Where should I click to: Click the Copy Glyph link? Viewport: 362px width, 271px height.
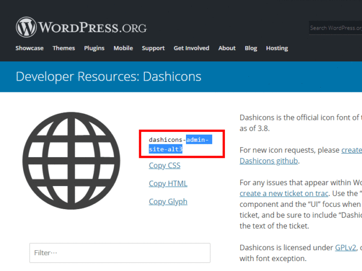click(x=168, y=201)
